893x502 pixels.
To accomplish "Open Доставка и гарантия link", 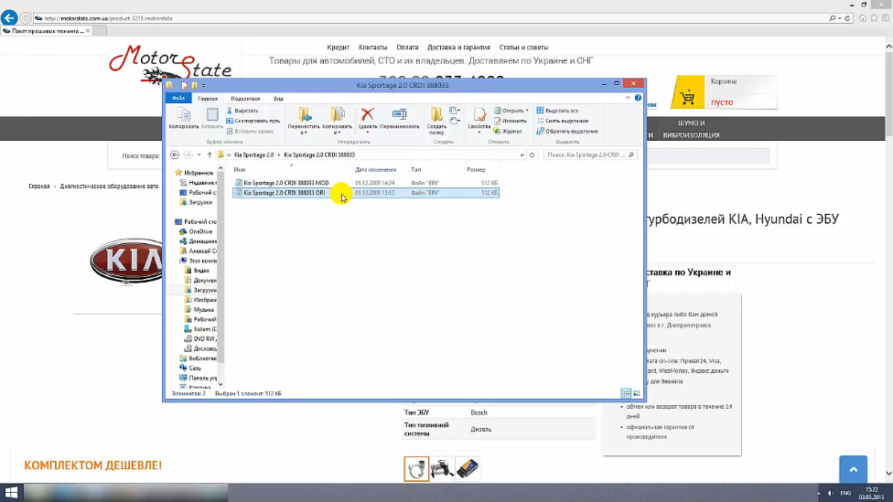I will coord(458,48).
